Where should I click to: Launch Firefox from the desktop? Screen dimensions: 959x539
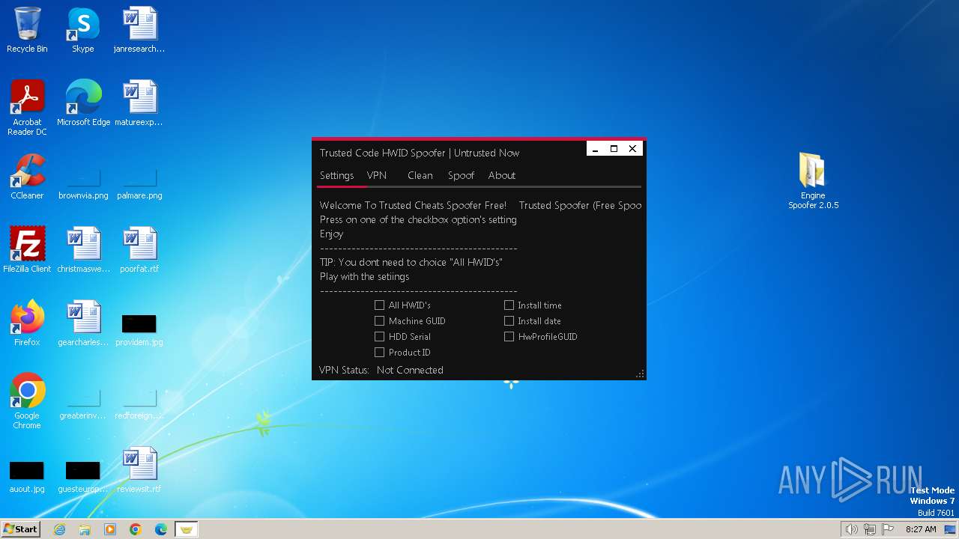pyautogui.click(x=27, y=323)
